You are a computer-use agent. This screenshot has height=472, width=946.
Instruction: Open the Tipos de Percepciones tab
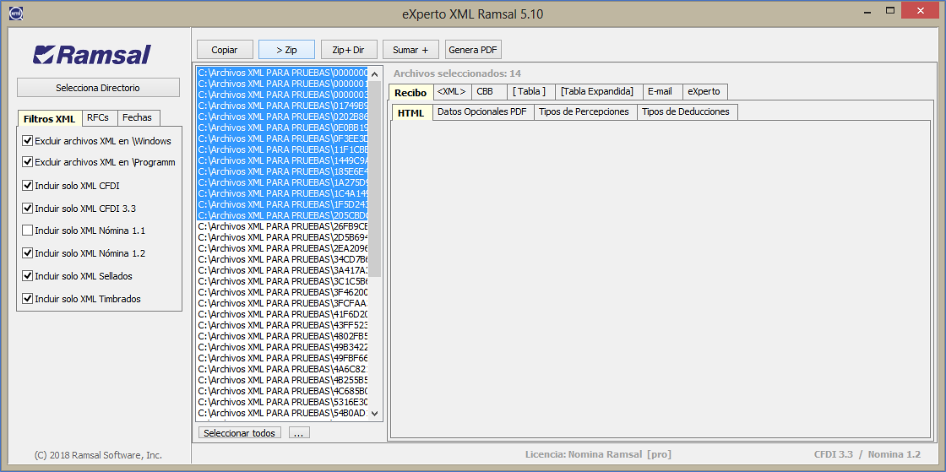[584, 111]
